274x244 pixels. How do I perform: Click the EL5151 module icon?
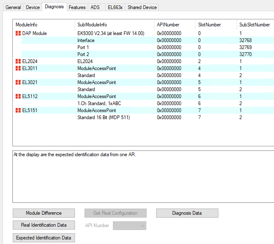coord(18,110)
